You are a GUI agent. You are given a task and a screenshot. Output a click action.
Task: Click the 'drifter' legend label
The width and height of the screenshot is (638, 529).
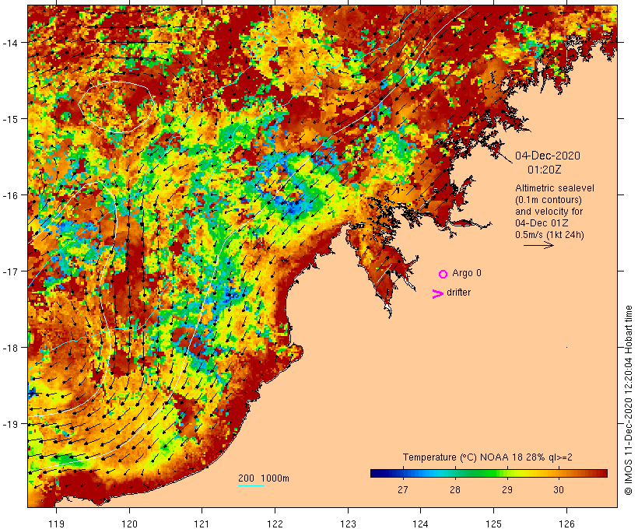[458, 293]
